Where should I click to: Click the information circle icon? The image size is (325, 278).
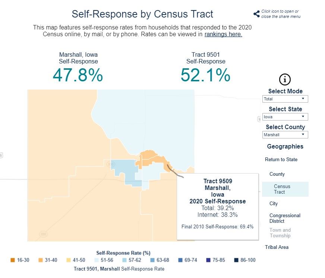[285, 79]
